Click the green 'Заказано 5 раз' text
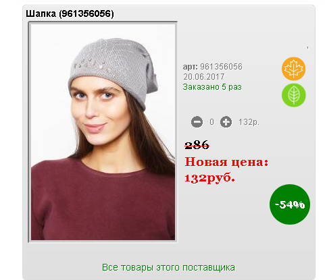Viewport: 325px width, 280px height. click(x=212, y=87)
